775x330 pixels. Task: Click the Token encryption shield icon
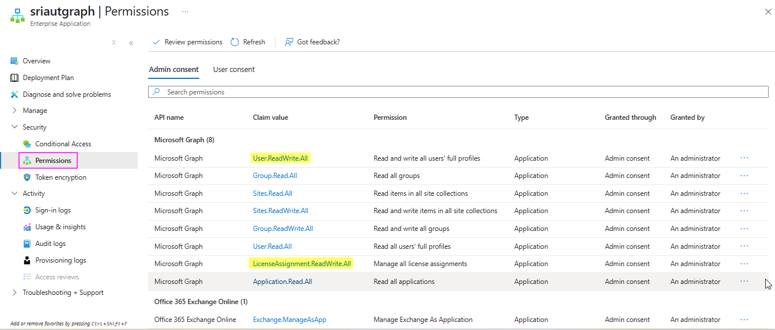[27, 177]
